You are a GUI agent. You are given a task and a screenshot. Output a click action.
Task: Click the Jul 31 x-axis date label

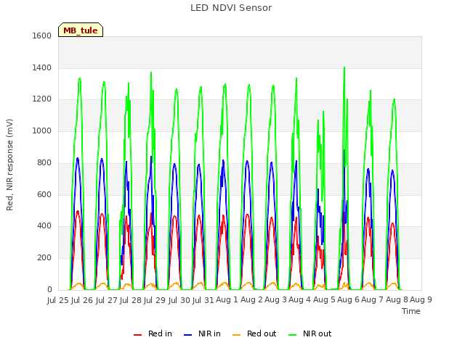pyautogui.click(x=203, y=300)
